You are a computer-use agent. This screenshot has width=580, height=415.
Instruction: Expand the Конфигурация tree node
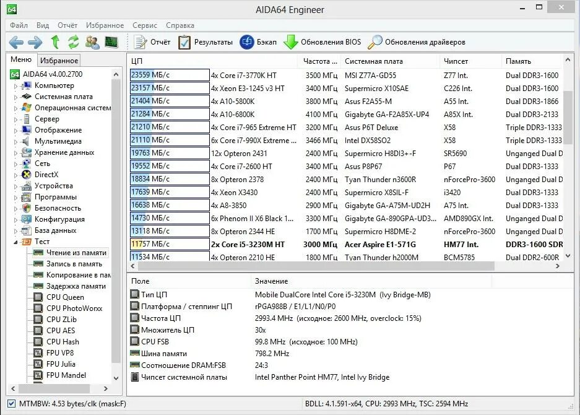click(15, 219)
